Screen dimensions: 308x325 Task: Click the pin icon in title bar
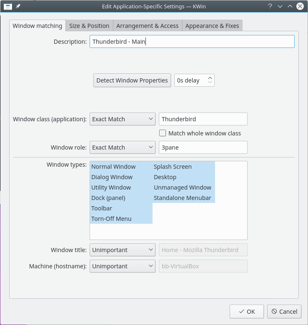point(18,6)
